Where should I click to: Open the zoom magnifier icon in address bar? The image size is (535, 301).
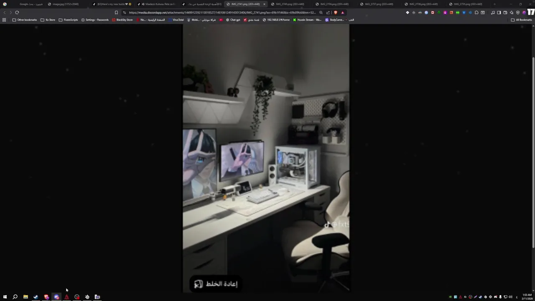(321, 13)
